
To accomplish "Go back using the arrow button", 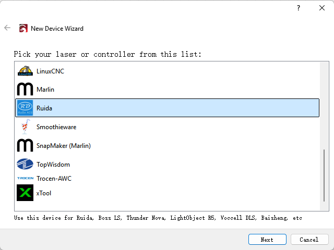I will pyautogui.click(x=7, y=28).
